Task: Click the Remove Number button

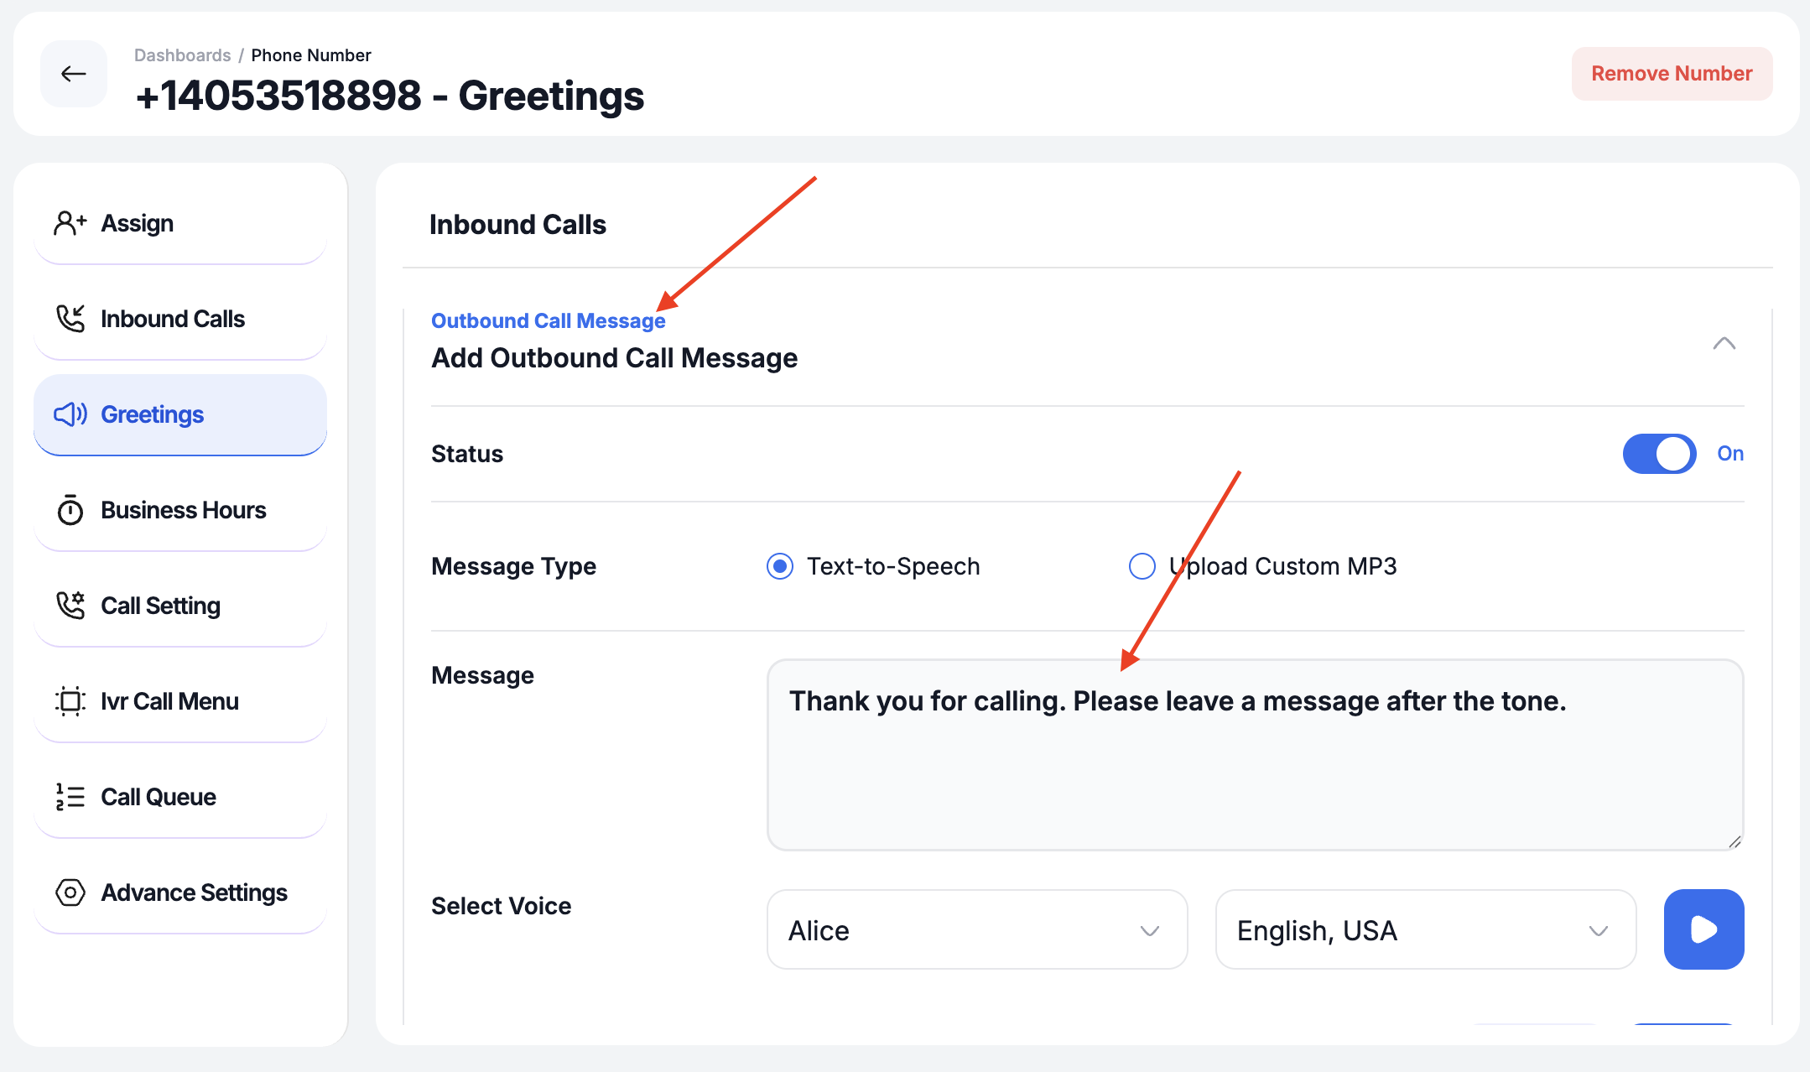Action: [x=1672, y=74]
